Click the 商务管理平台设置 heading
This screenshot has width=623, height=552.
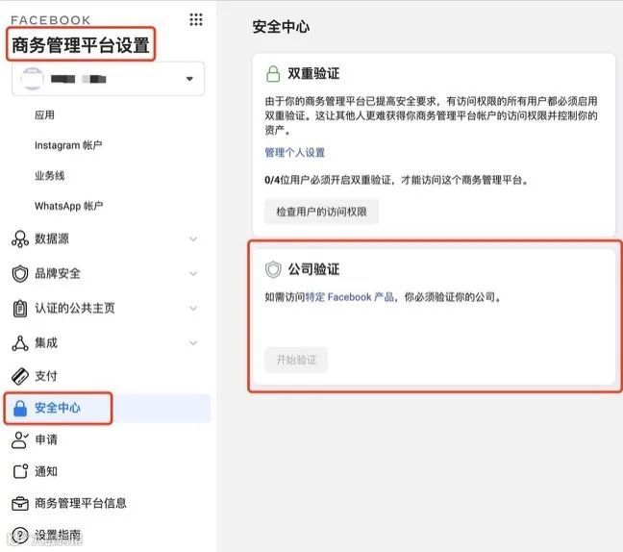[81, 45]
